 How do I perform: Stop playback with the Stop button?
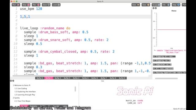tap(26, 5)
